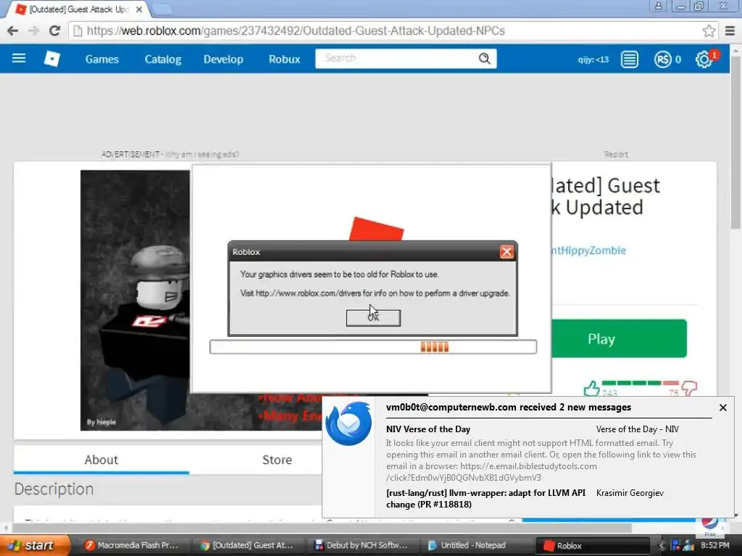Click the Roblox search input field
Viewport: 742px width, 556px height.
pyautogui.click(x=398, y=58)
